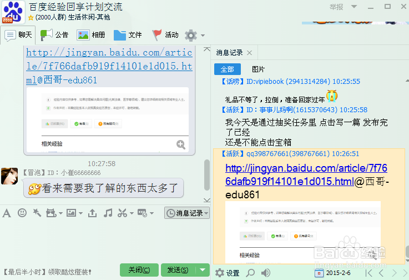
Task: Click the chat window tools icon
Action: (143, 213)
